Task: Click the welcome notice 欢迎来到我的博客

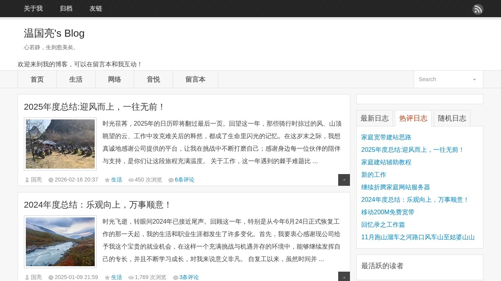Action: pyautogui.click(x=80, y=64)
